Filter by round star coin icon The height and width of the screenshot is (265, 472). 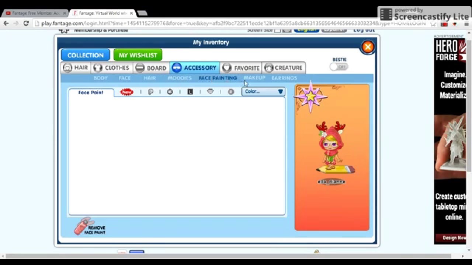pos(170,92)
